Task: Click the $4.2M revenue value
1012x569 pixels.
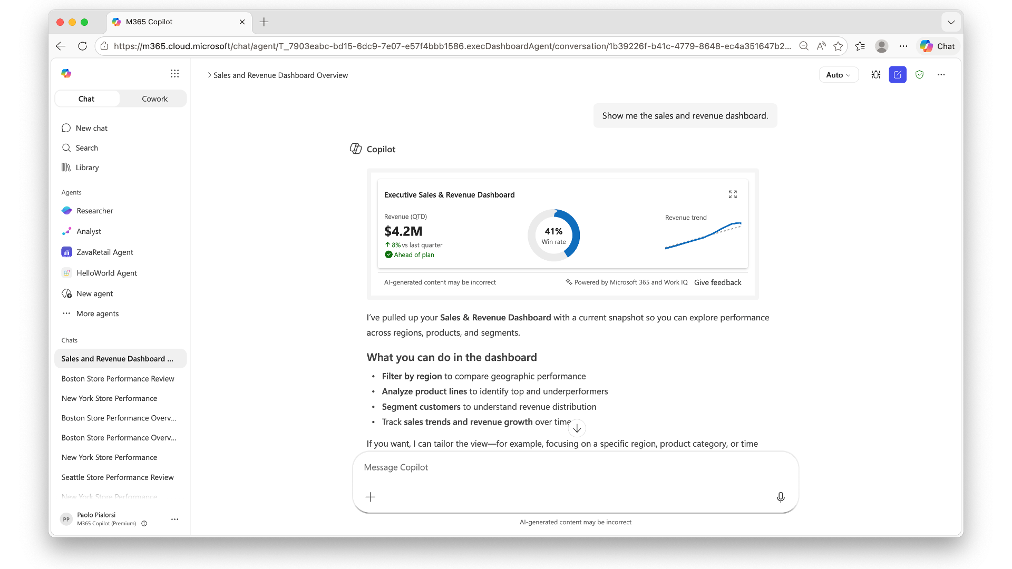Action: (403, 231)
